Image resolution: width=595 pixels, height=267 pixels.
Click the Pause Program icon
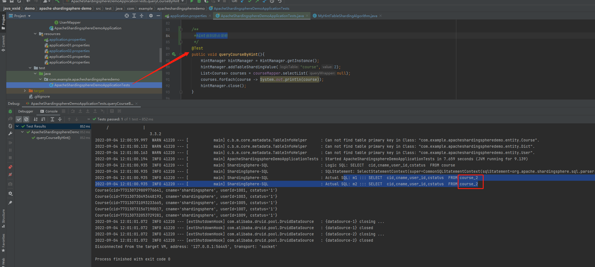10,150
